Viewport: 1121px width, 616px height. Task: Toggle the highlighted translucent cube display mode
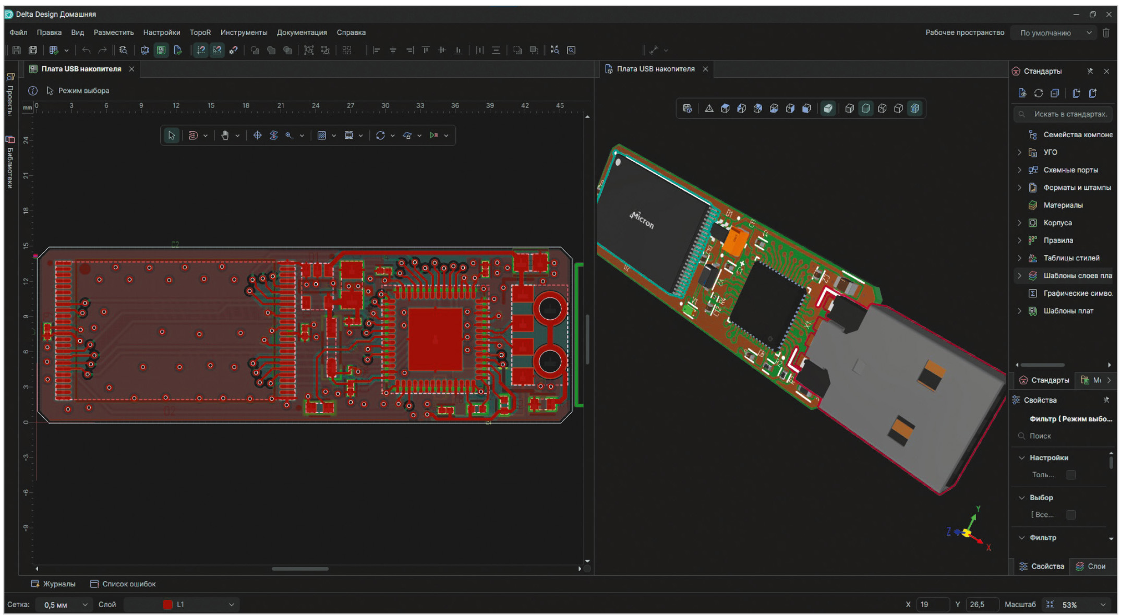(x=866, y=108)
